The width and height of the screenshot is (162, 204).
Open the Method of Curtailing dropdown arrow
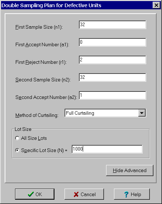click(142, 113)
